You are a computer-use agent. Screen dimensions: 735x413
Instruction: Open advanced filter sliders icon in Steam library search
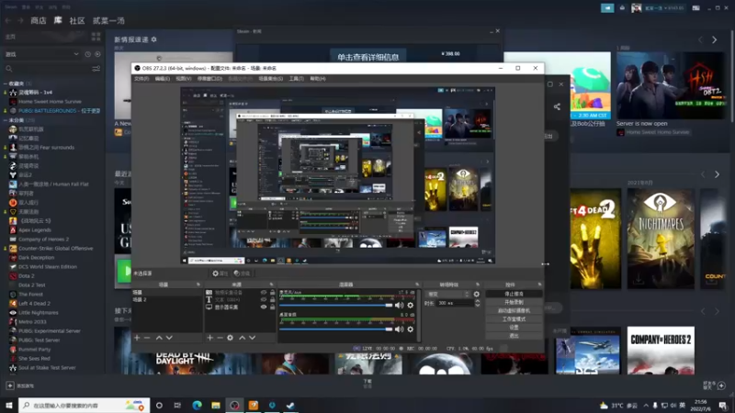pos(96,69)
